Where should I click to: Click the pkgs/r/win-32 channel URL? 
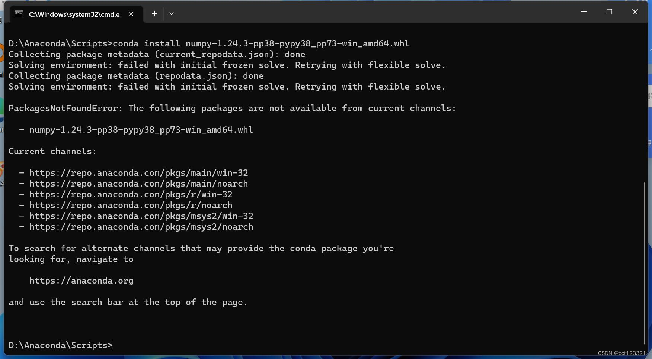(131, 194)
